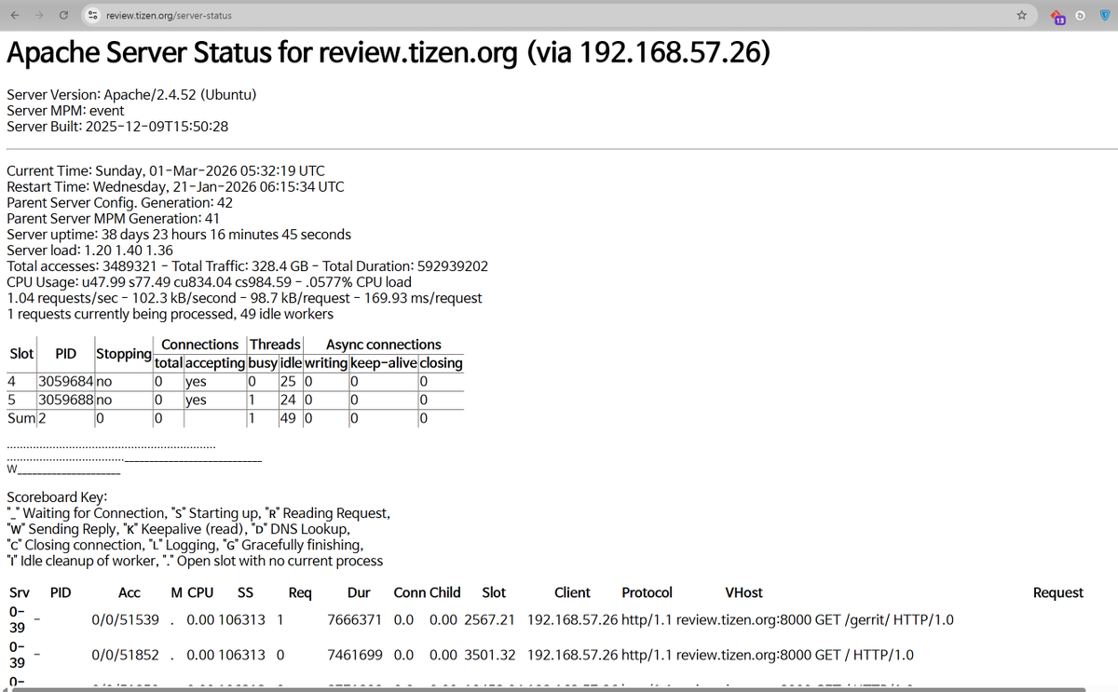The height and width of the screenshot is (692, 1118).
Task: Click the requests currently being processed line
Action: (170, 314)
